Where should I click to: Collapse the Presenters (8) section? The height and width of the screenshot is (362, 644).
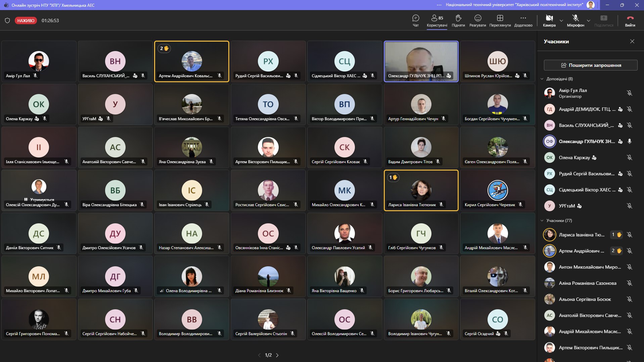(x=542, y=79)
